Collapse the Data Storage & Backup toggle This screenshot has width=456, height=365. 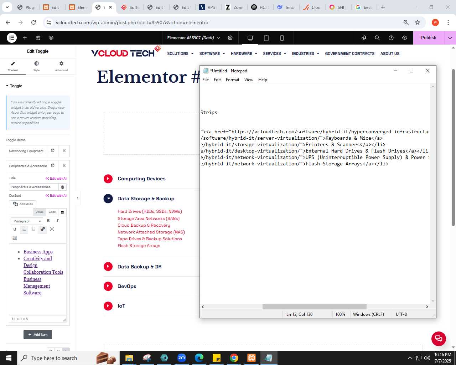pos(108,199)
